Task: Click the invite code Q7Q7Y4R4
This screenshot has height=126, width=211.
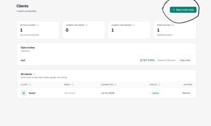Action: [x=147, y=60]
